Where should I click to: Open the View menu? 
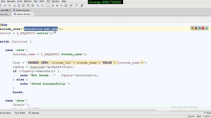click(x=3, y=1)
